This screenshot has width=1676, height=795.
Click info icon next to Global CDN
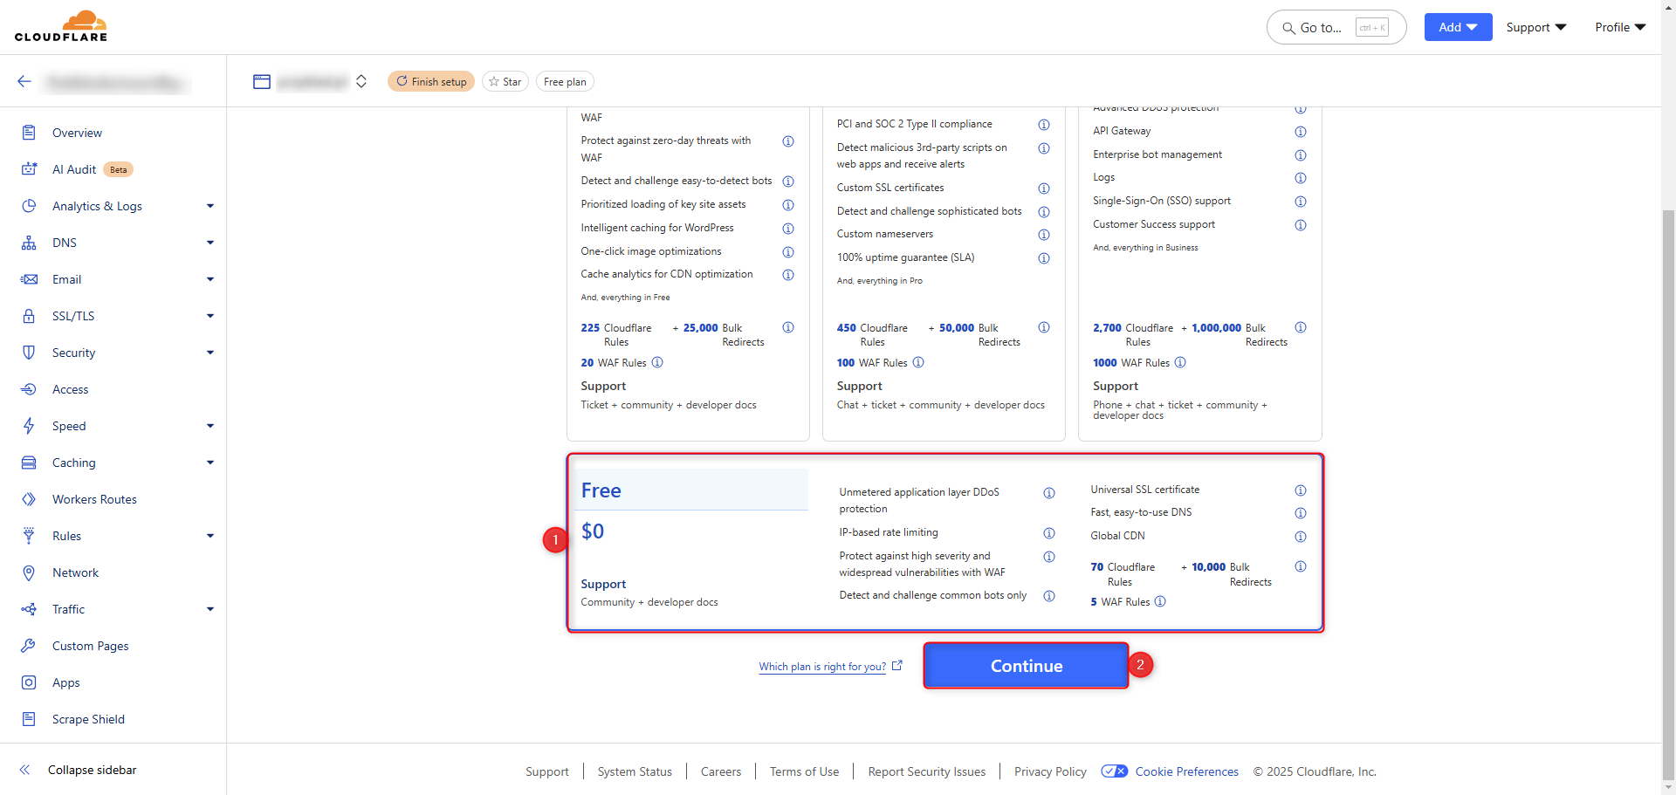point(1301,537)
